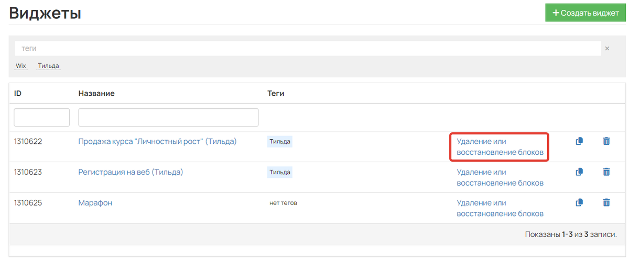Click the Виджеты page heading
This screenshot has height=262, width=629.
click(x=45, y=13)
